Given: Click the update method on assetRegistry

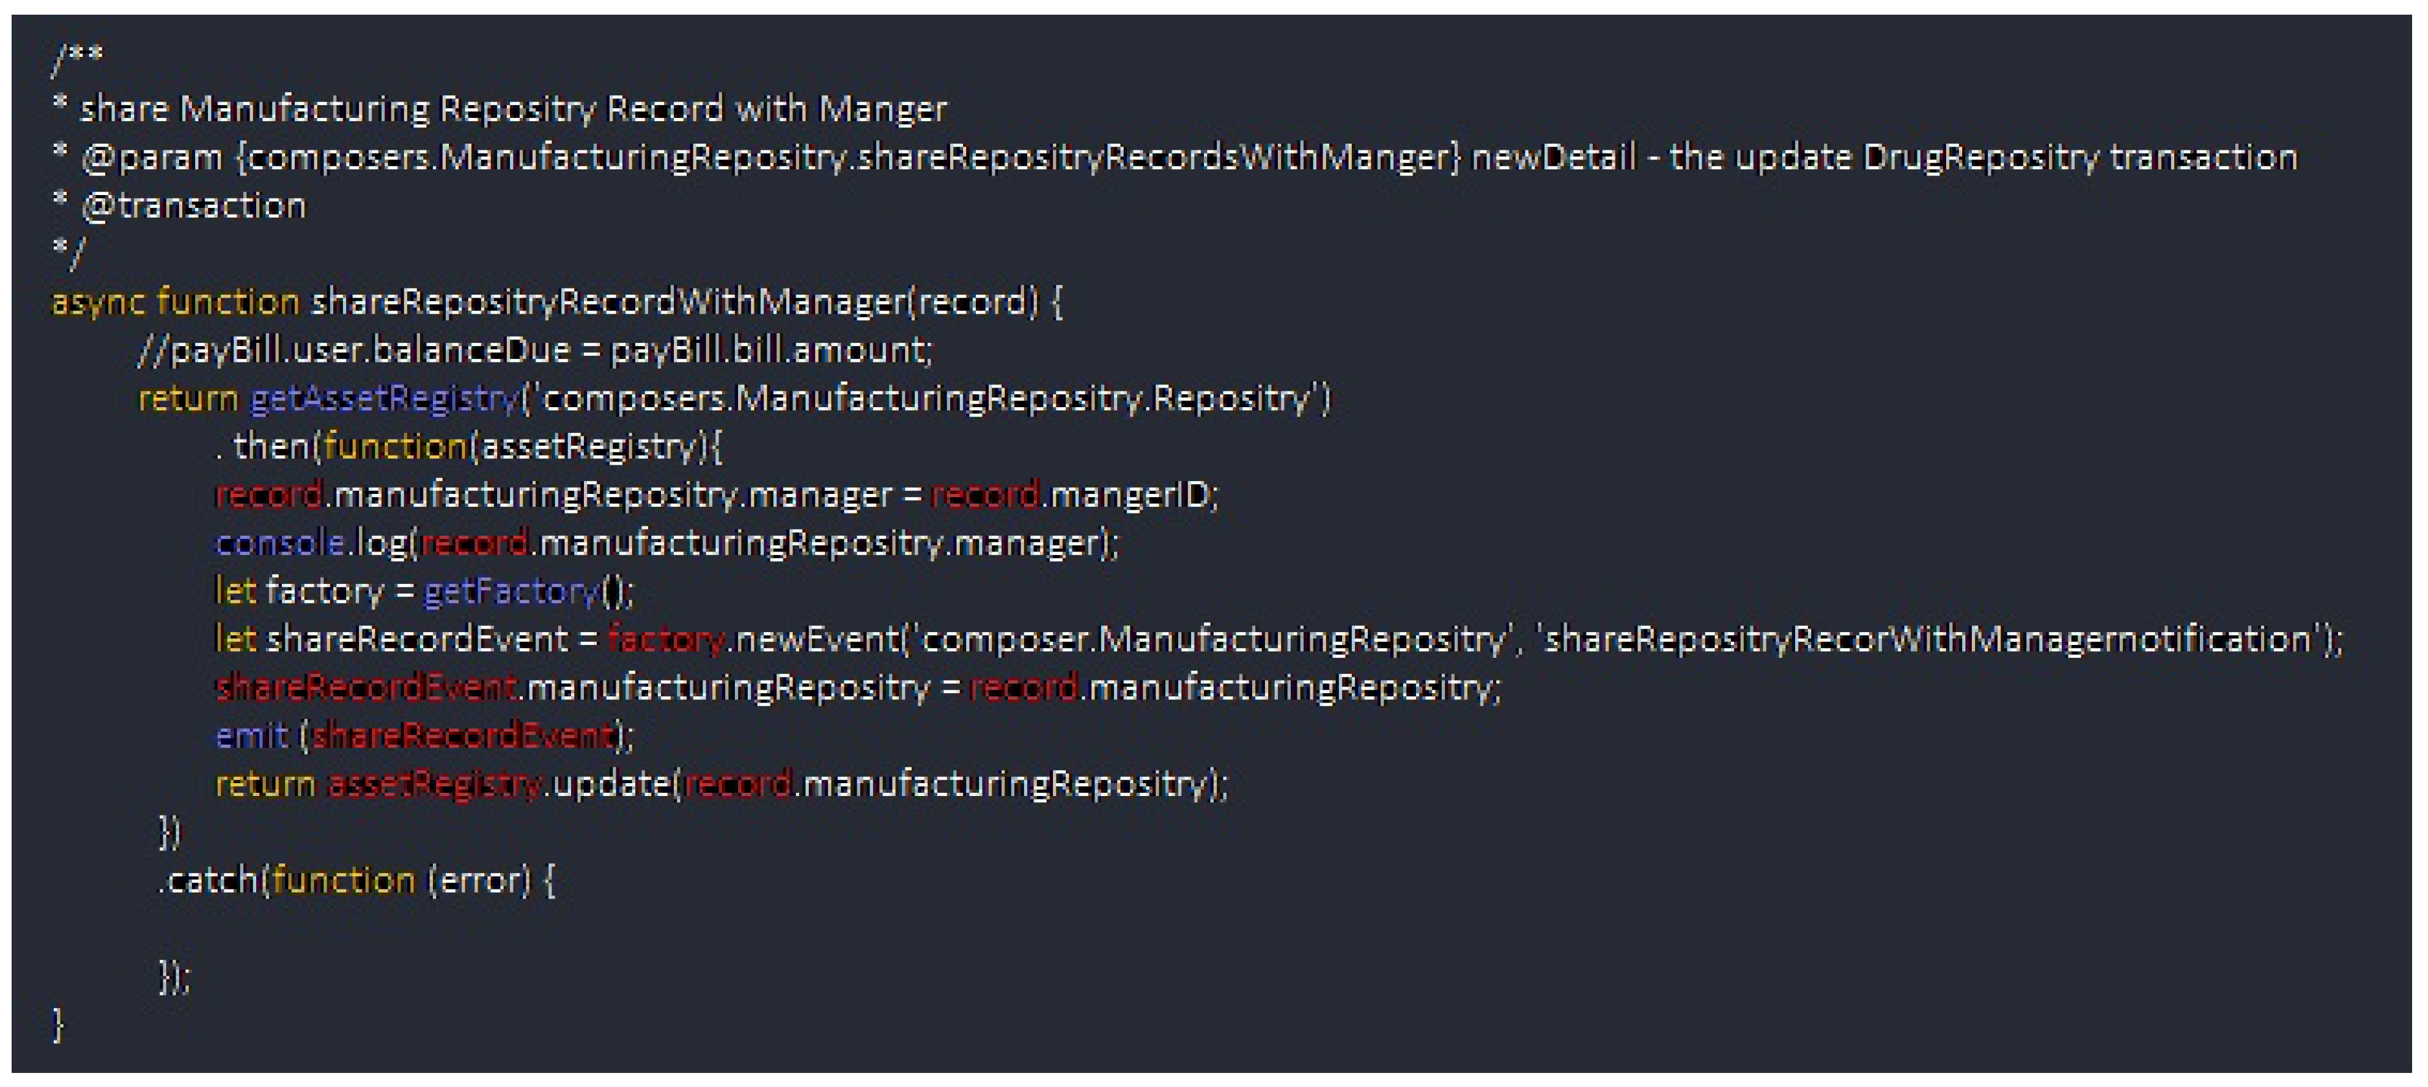Looking at the screenshot, I should tap(611, 784).
